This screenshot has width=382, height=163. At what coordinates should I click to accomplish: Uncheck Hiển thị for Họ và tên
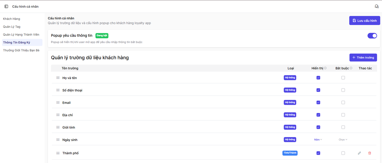pos(318,78)
